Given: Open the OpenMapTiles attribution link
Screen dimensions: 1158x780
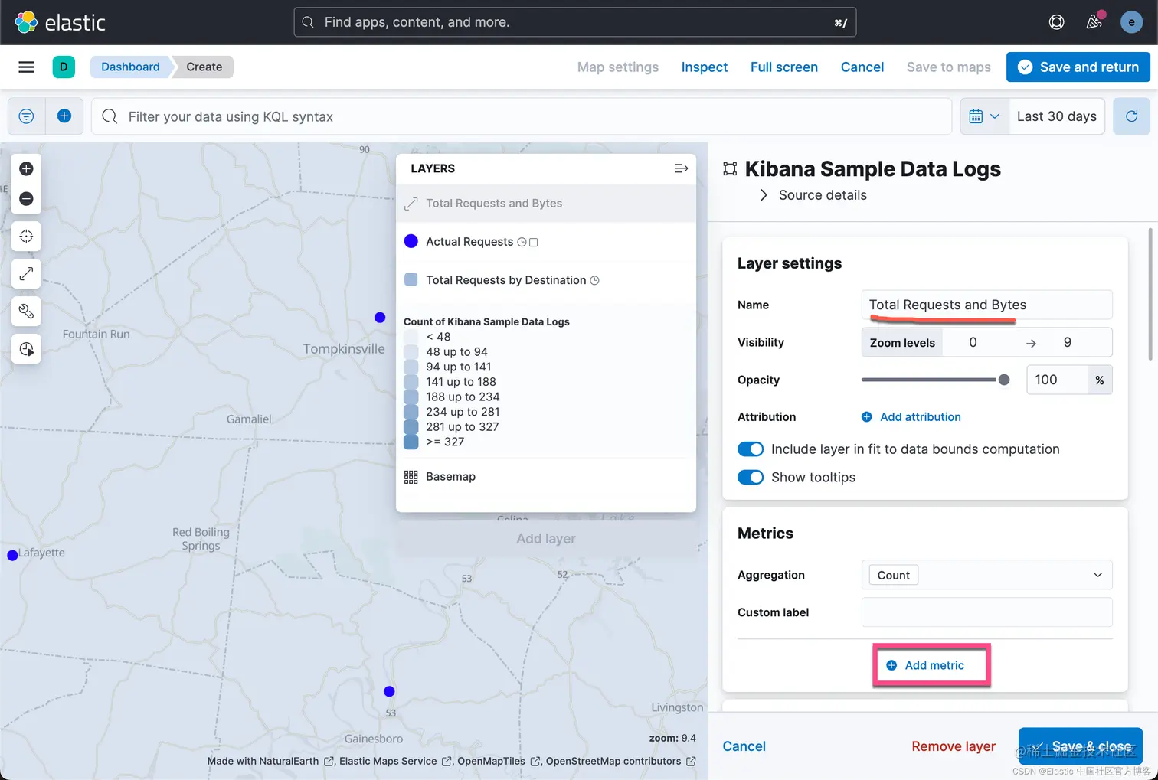Looking at the screenshot, I should (x=499, y=762).
